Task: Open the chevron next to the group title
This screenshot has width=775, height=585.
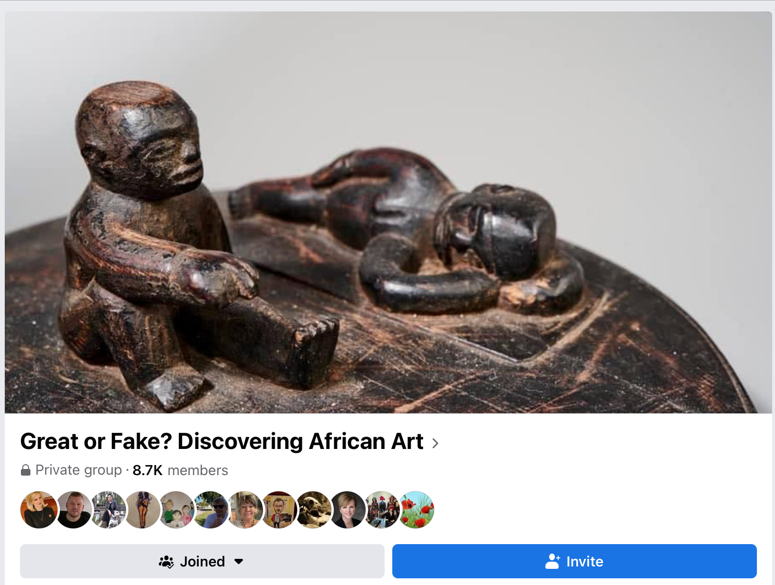Action: [435, 443]
